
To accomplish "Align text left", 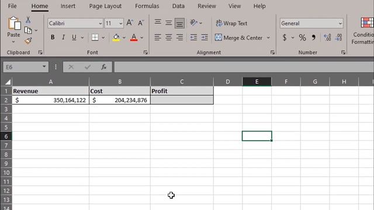I will pos(158,37).
